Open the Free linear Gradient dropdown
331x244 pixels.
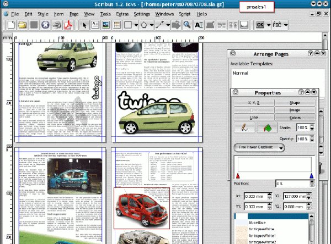click(259, 147)
